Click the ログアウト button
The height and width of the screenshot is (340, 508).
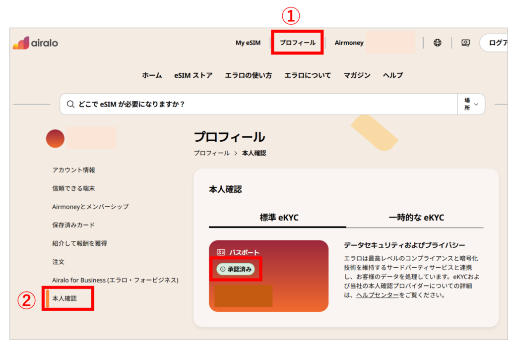click(498, 43)
